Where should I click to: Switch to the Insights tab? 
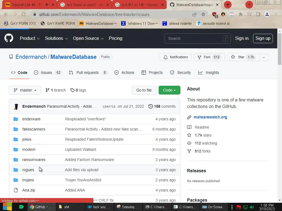(x=209, y=73)
